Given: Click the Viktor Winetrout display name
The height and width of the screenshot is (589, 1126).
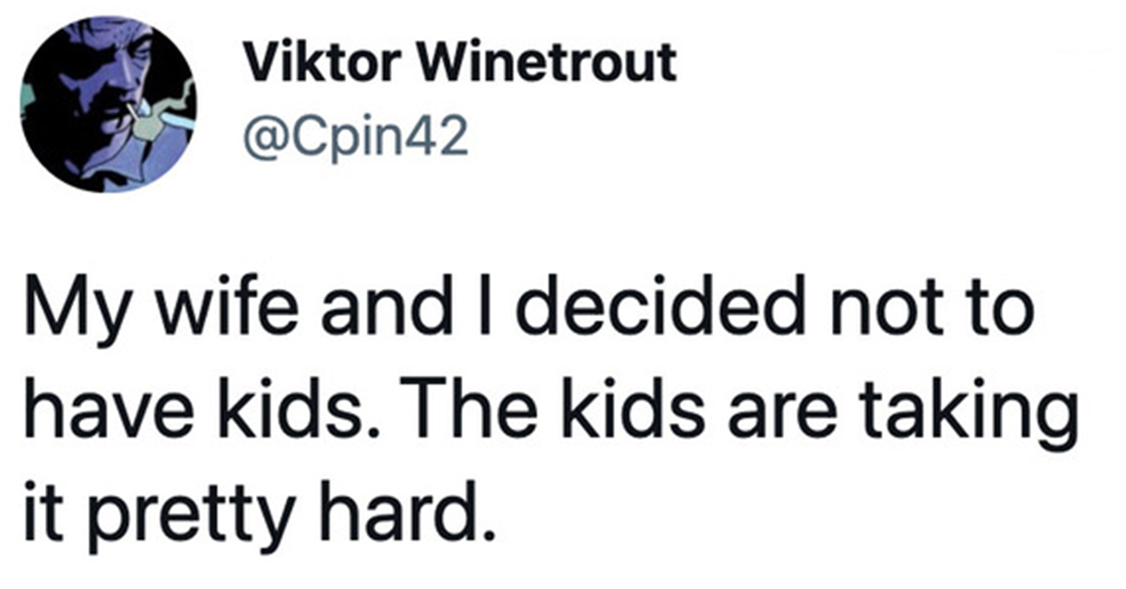Looking at the screenshot, I should click(459, 65).
